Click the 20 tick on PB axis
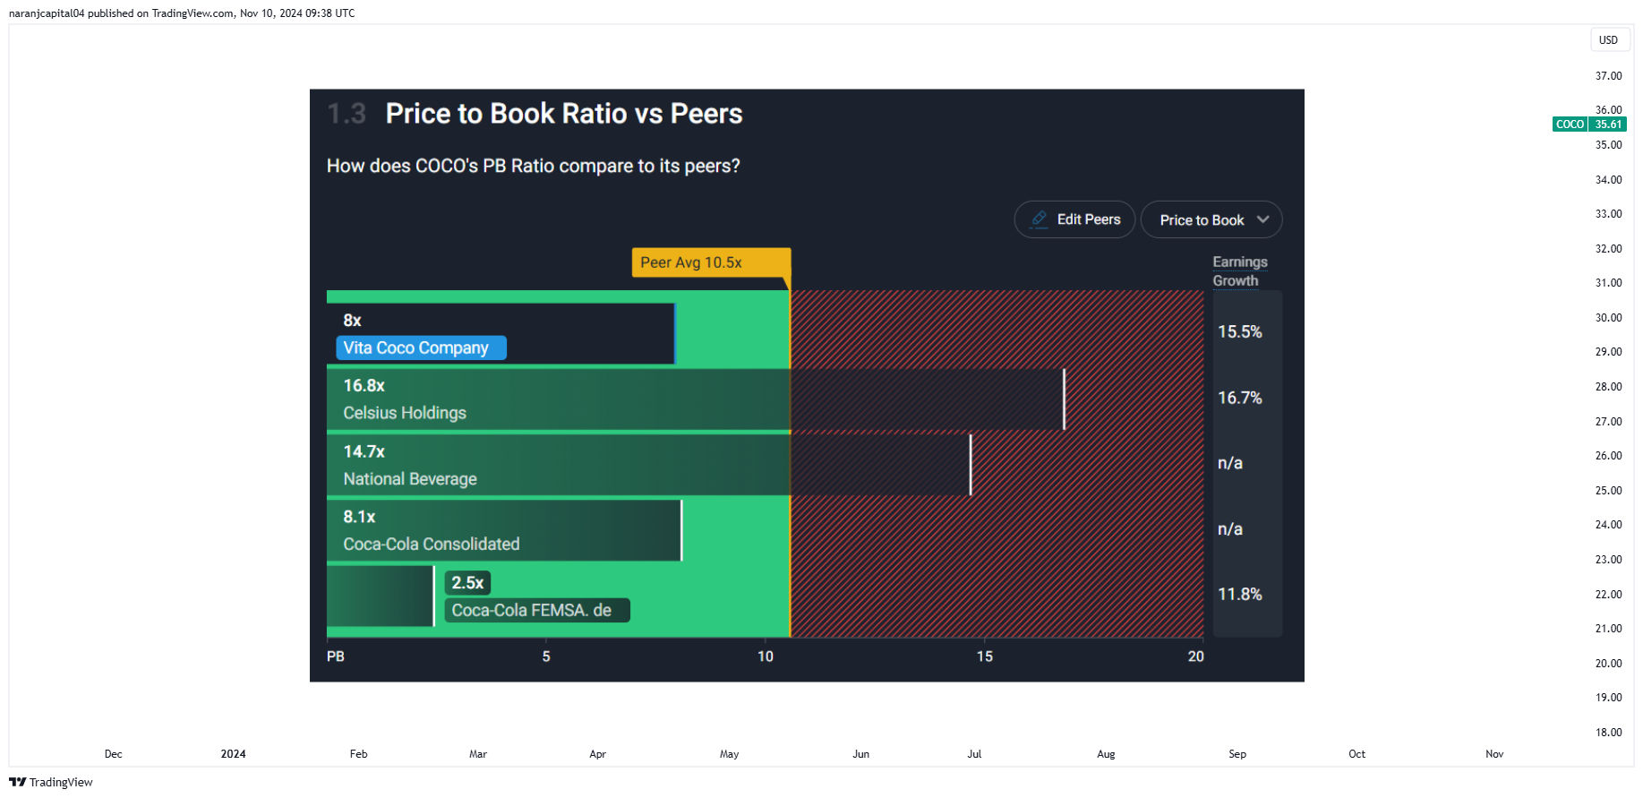 1195,656
